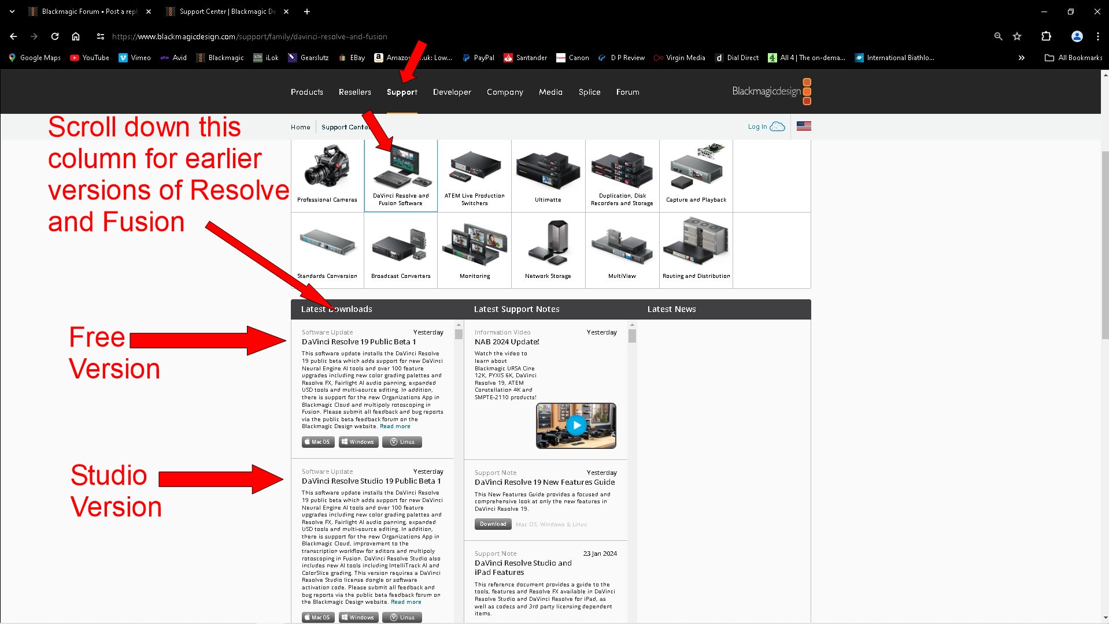
Task: Download Resolve 19 Public Beta 1 for Linux
Action: [402, 442]
